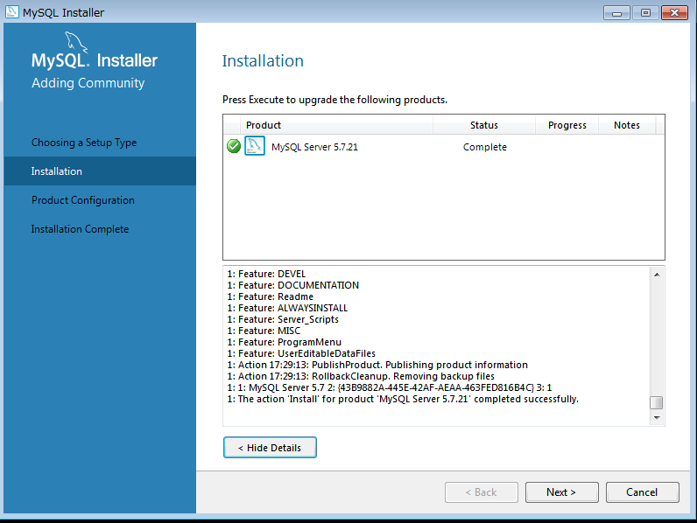
Task: Click the green checkmark status icon
Action: 234,146
